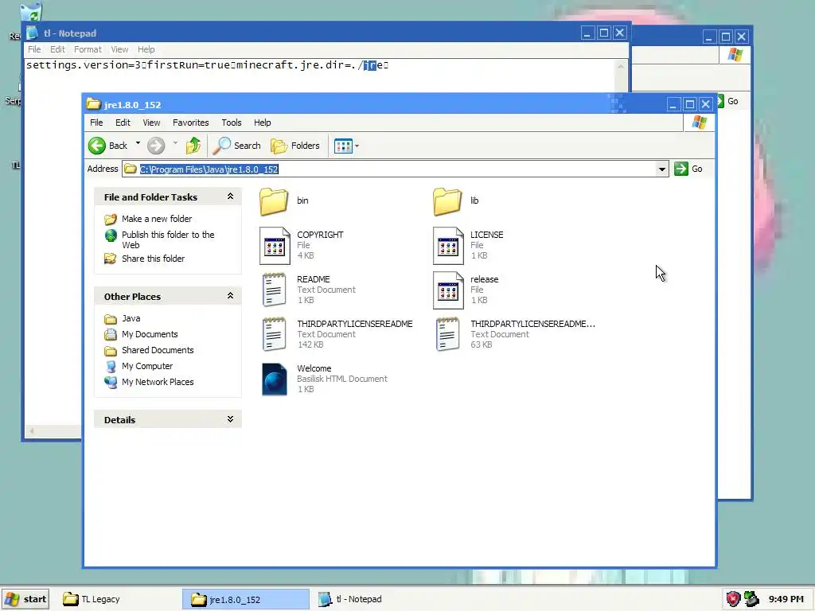Select the Welcome HTML document icon
The image size is (815, 611).
pyautogui.click(x=275, y=379)
